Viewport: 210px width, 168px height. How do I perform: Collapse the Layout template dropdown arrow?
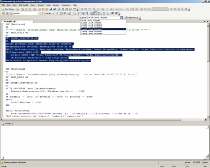122,18
